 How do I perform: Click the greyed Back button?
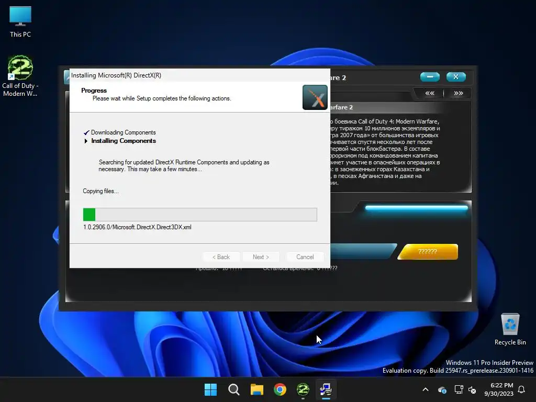pyautogui.click(x=221, y=256)
